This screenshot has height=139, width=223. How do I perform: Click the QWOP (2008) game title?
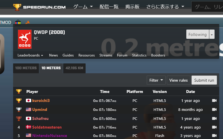49,32
